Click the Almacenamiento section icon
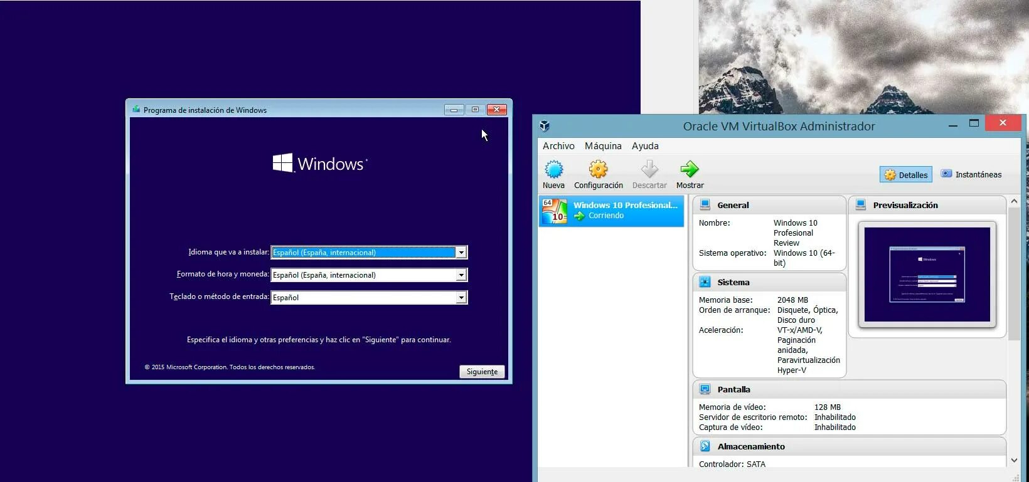1029x482 pixels. click(705, 446)
